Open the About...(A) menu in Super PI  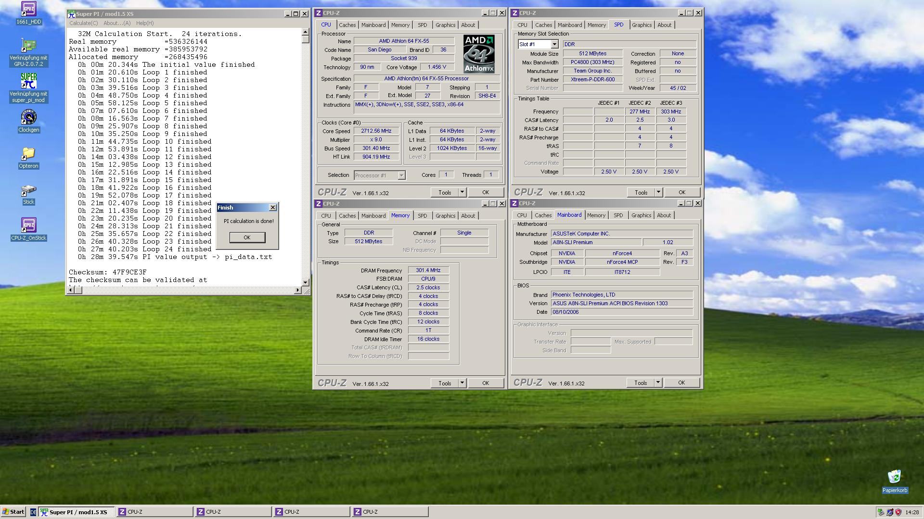click(x=117, y=23)
